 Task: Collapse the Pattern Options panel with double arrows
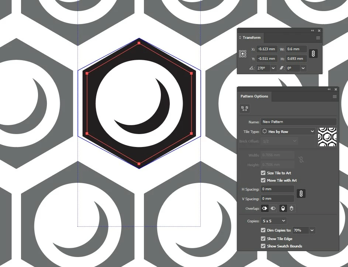click(329, 89)
